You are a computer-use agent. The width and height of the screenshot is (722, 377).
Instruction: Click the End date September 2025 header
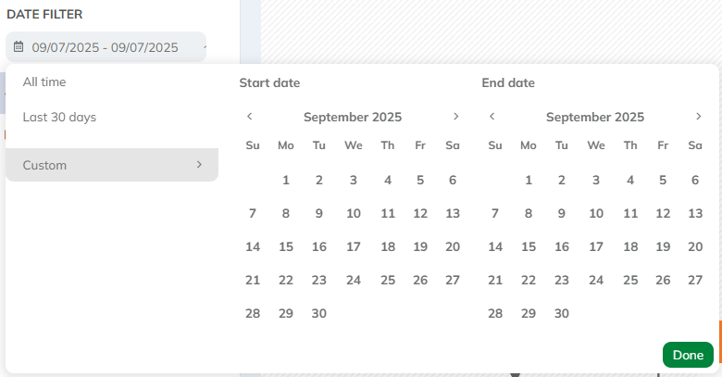coord(595,117)
